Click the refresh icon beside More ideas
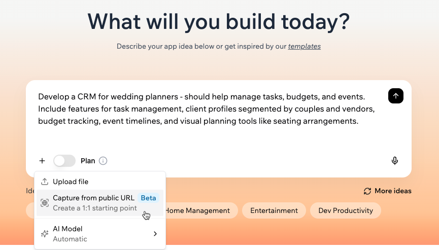This screenshot has height=250, width=439. [x=367, y=191]
